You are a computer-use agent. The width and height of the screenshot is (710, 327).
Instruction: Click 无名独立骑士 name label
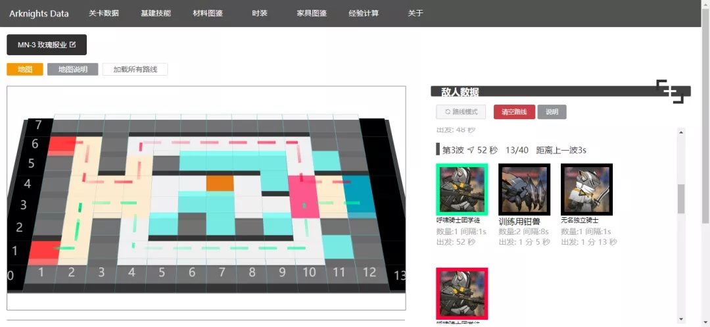tap(580, 220)
